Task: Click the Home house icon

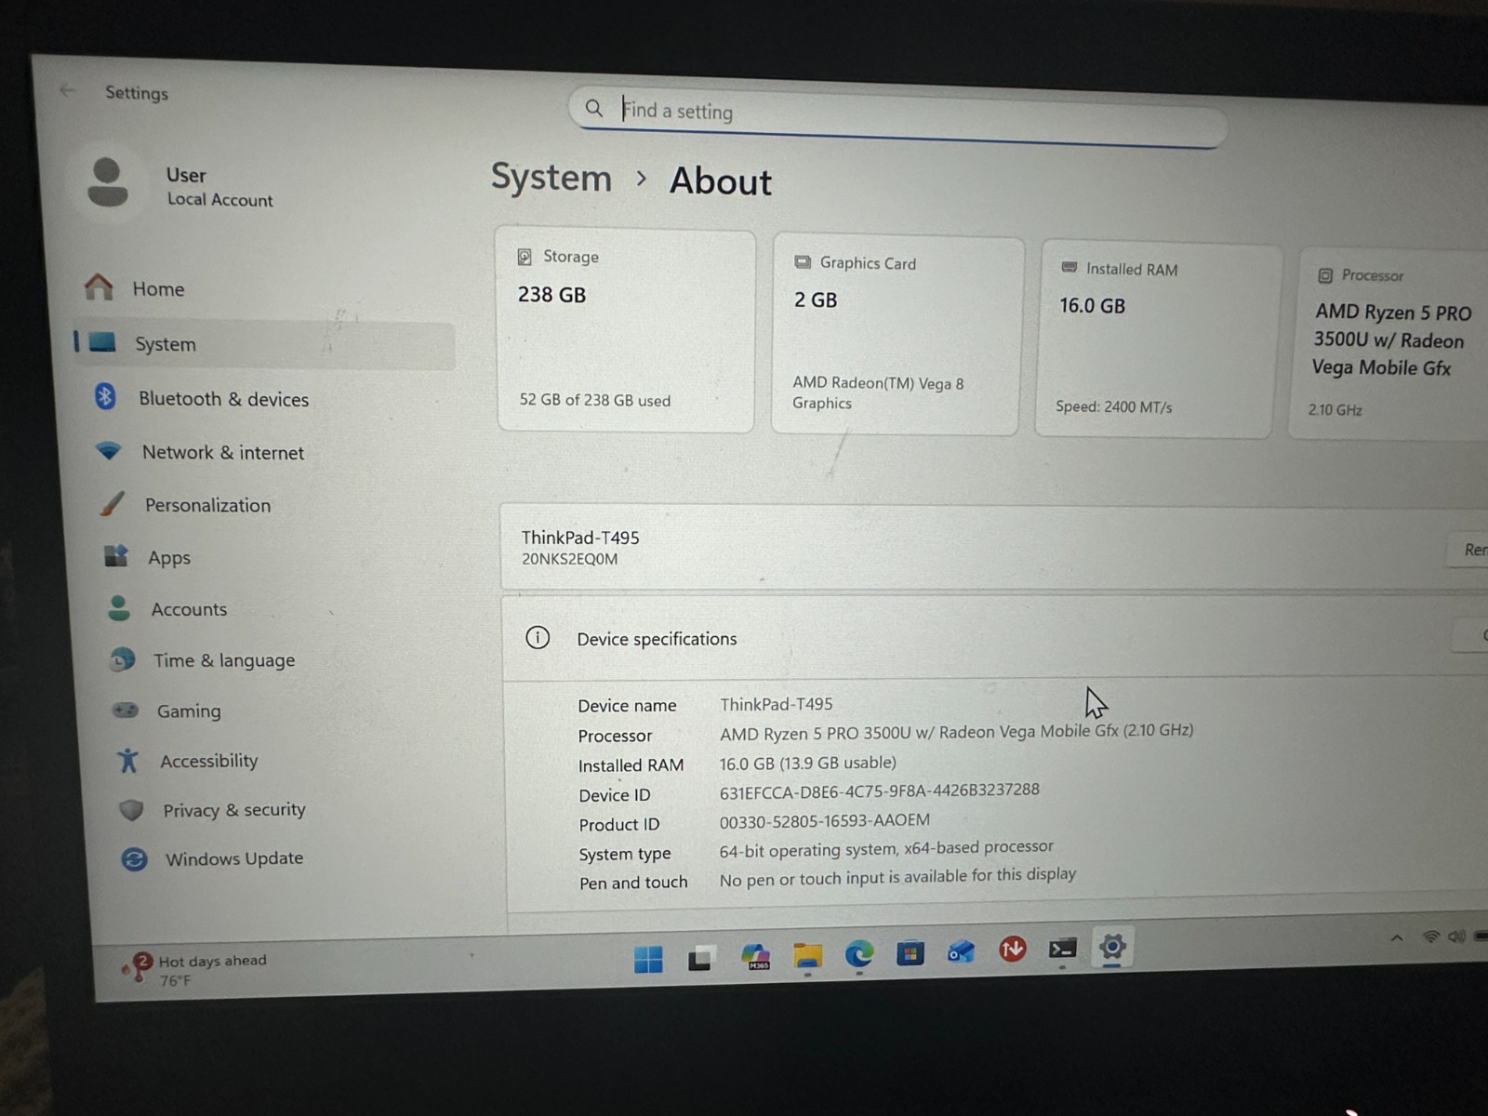Action: (99, 286)
